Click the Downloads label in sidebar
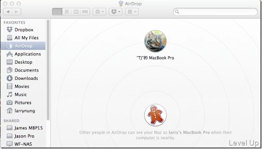The width and height of the screenshot is (262, 149). pyautogui.click(x=26, y=78)
